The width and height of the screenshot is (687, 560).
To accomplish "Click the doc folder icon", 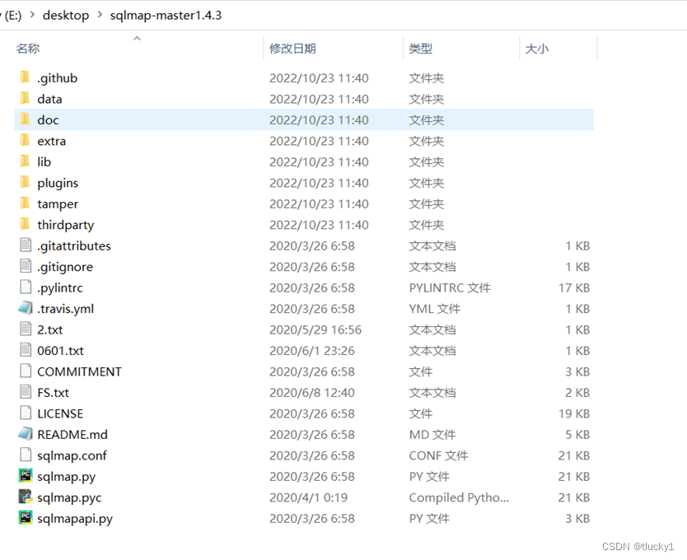I will click(x=25, y=119).
